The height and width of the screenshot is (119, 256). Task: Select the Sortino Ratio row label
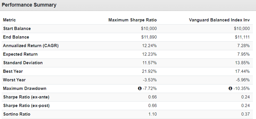coord(16,114)
